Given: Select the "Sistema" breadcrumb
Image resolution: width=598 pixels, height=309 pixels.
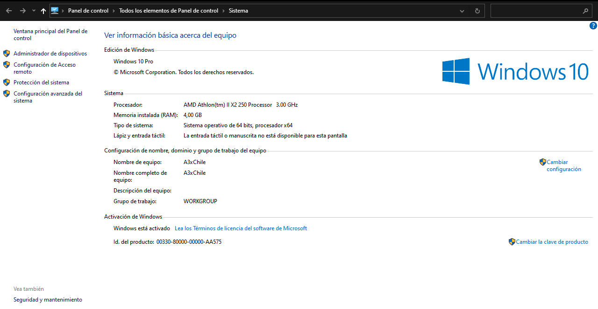Looking at the screenshot, I should point(238,11).
